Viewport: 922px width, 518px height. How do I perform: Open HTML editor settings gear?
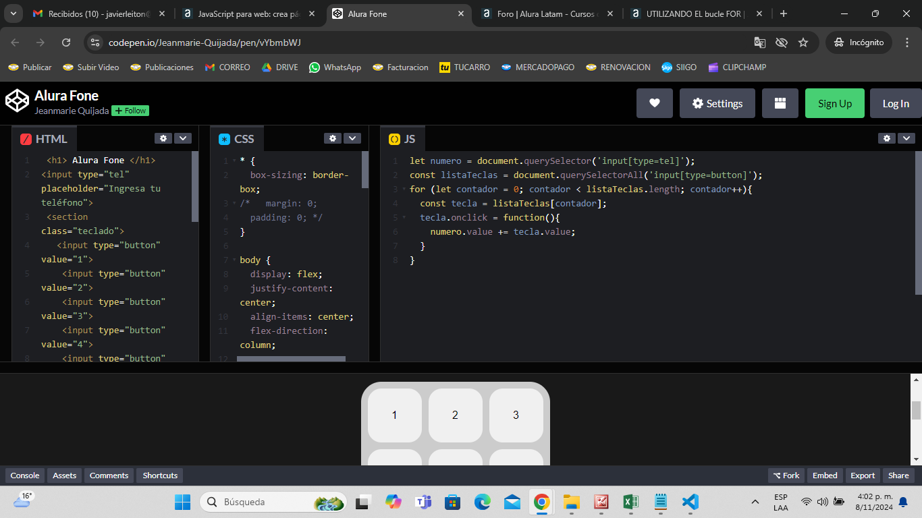point(163,138)
